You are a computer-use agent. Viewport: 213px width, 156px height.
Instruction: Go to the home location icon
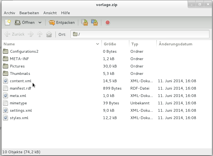click(49, 34)
